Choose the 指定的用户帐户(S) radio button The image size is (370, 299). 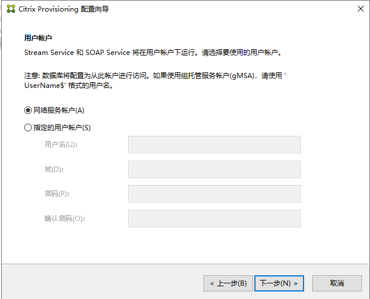(x=28, y=128)
